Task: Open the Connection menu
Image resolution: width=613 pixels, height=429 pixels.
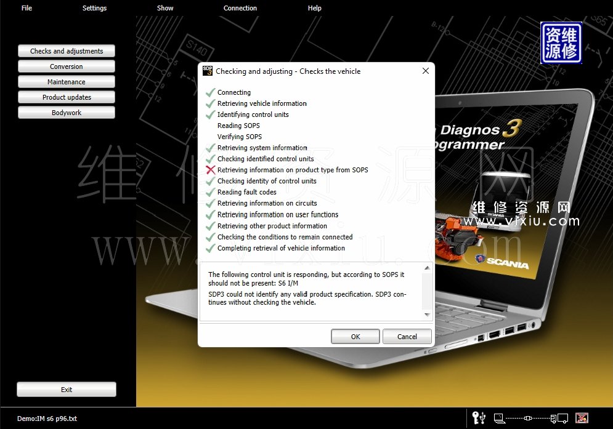Action: click(x=240, y=8)
